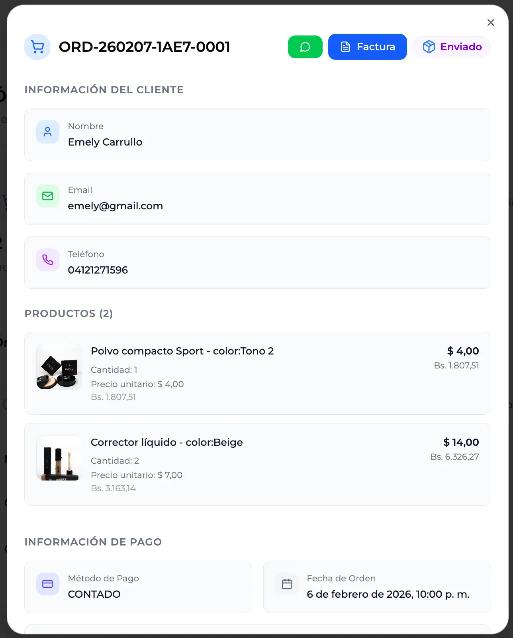Select the Corrector líquido product title
This screenshot has width=513, height=638.
[166, 443]
